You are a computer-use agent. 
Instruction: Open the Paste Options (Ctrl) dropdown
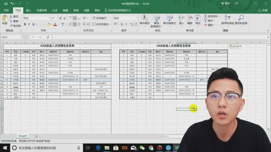(x=235, y=46)
